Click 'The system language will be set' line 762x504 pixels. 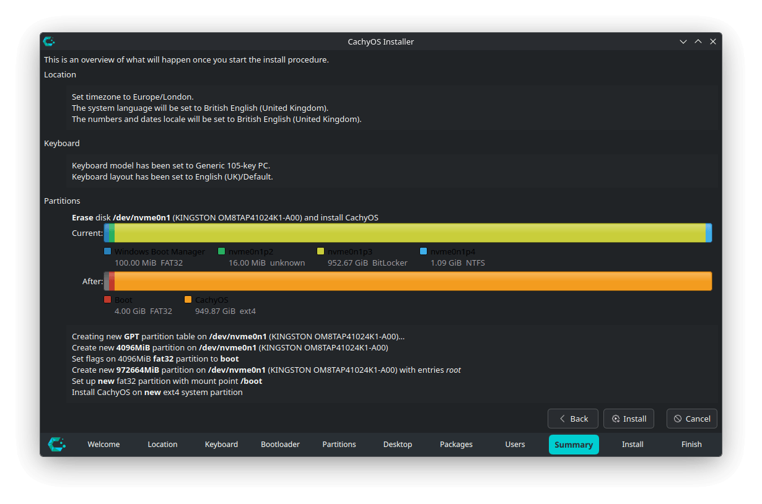(200, 108)
